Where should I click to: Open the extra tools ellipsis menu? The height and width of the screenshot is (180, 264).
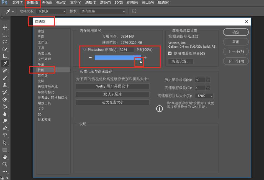pos(5,171)
